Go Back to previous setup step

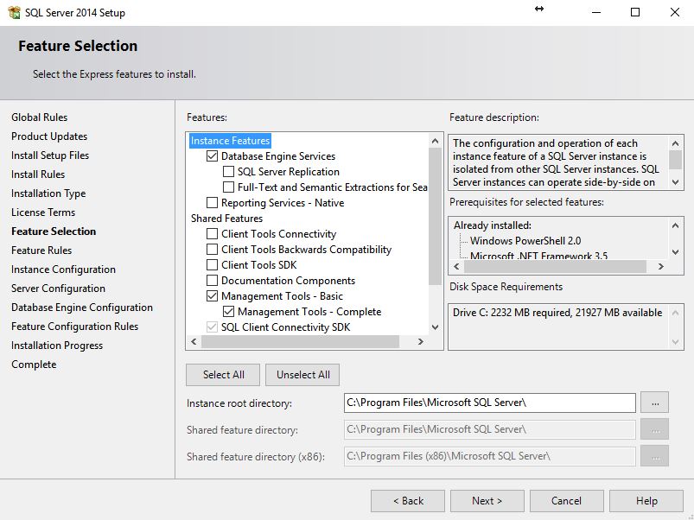click(408, 501)
